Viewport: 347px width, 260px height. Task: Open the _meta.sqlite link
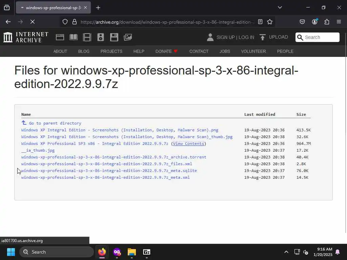coord(109,171)
